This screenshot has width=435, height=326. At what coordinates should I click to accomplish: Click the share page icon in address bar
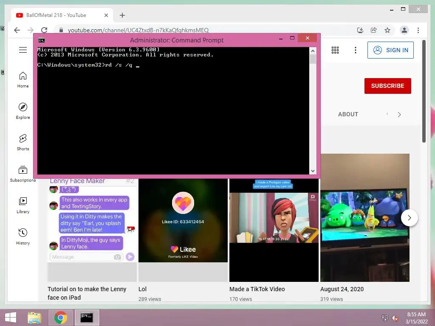(374, 30)
